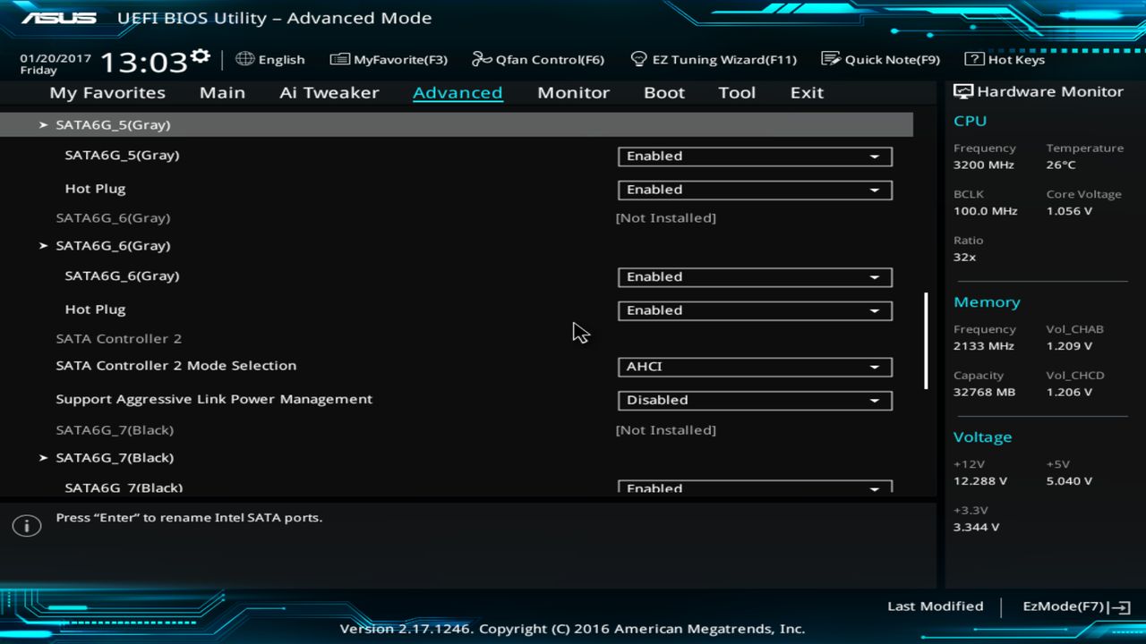This screenshot has height=644, width=1146.
Task: Launch the EZ Tuning Wizard
Action: [x=714, y=59]
